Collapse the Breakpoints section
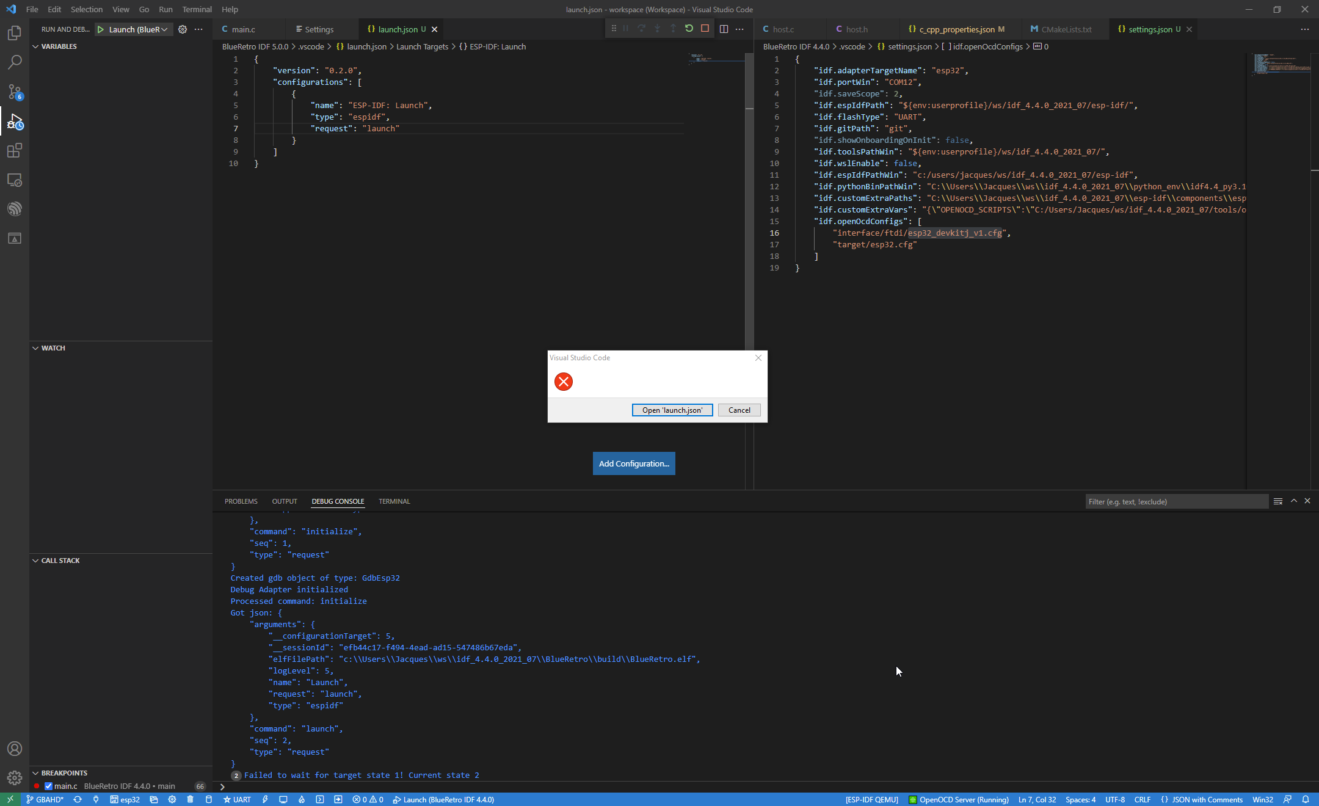The width and height of the screenshot is (1319, 806). pos(35,772)
